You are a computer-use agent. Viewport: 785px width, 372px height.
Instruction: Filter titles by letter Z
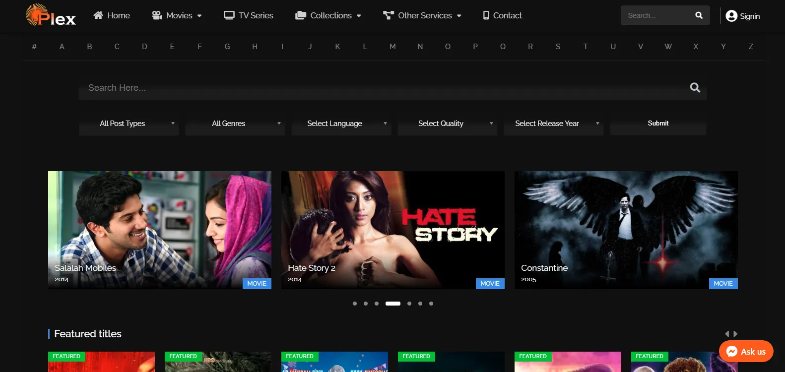tap(751, 47)
